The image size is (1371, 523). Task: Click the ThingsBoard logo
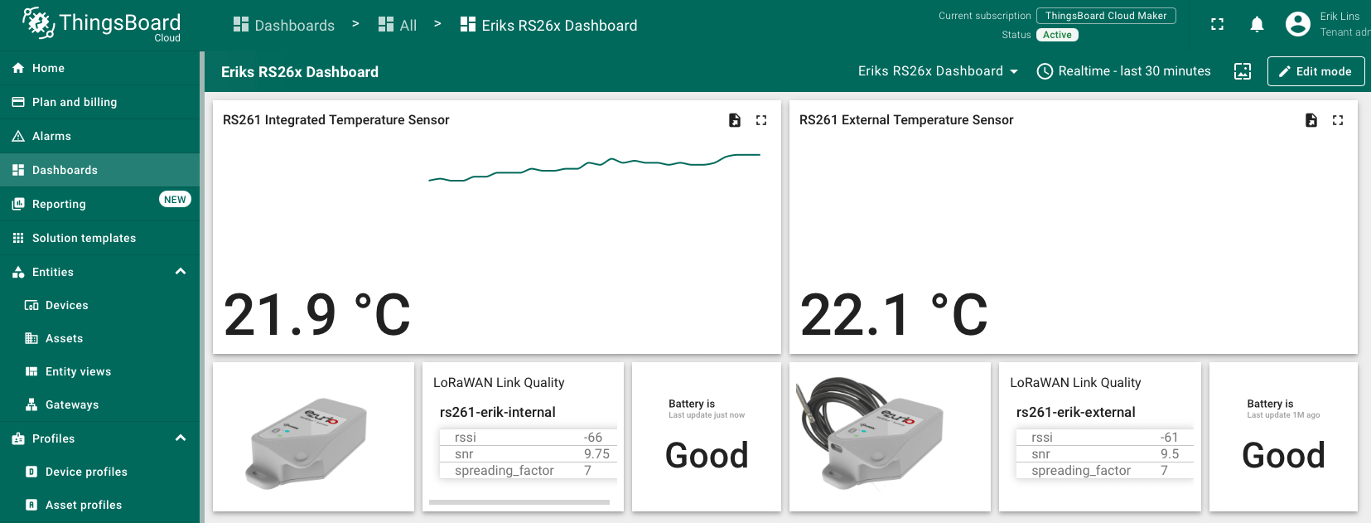pyautogui.click(x=101, y=24)
